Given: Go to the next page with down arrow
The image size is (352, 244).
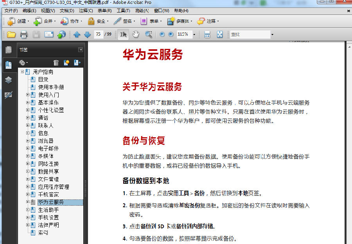Looking at the screenshot, I should coord(87,34).
